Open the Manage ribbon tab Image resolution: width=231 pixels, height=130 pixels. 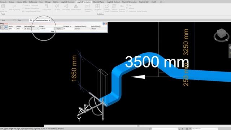pyautogui.click(x=48, y=2)
